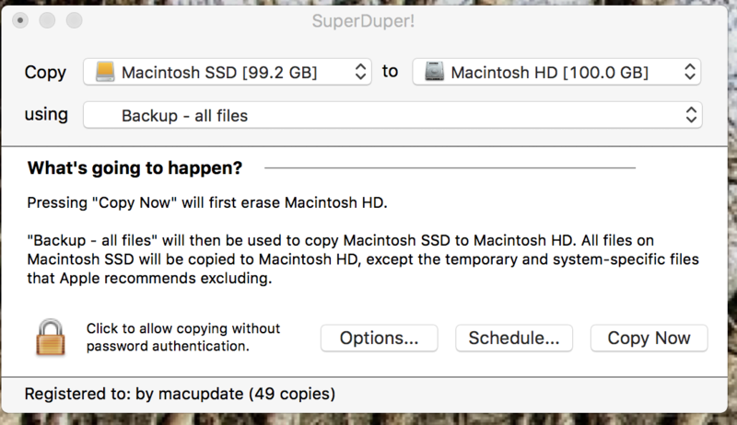Viewport: 737px width, 425px height.
Task: Minimize the SuperDuper! window
Action: click(x=46, y=19)
